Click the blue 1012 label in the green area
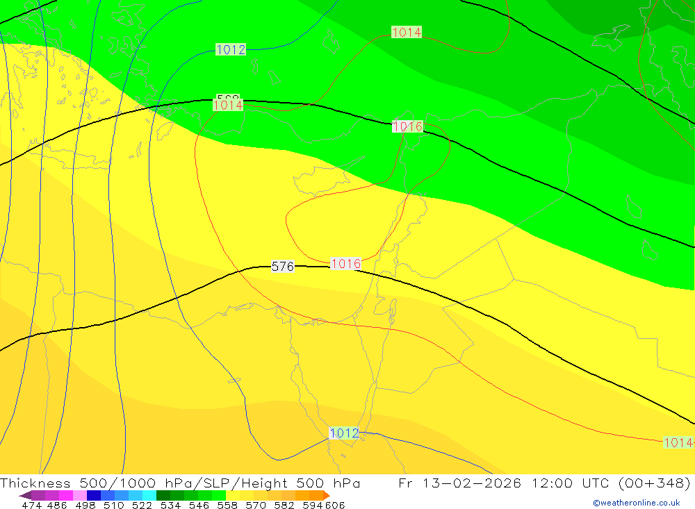695x509 pixels. coord(231,49)
